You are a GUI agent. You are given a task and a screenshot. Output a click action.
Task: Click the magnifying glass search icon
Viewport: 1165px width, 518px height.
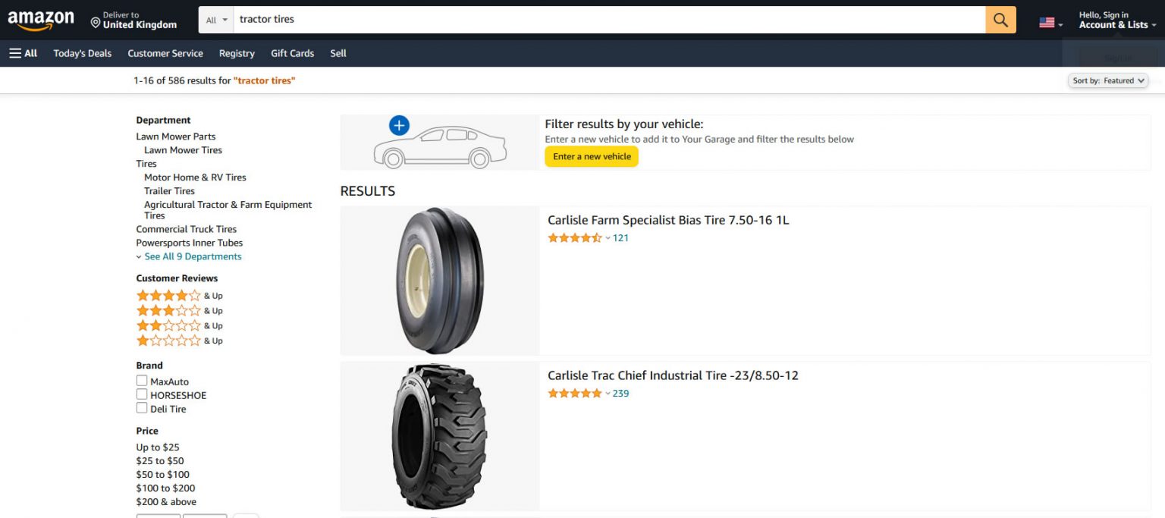coord(1000,20)
